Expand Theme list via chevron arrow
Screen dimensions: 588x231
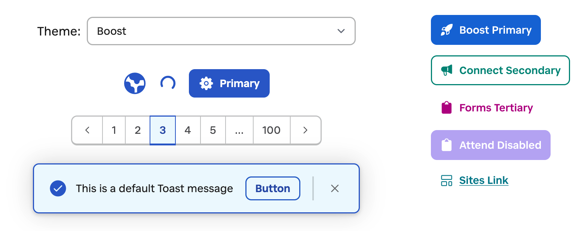(341, 31)
